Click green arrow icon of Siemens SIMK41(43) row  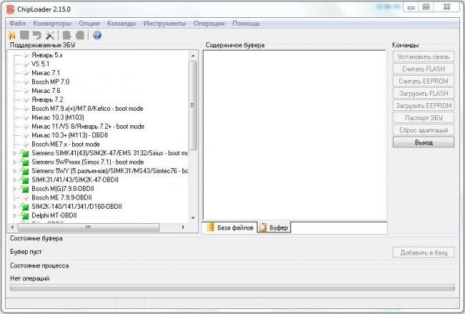pyautogui.click(x=24, y=153)
